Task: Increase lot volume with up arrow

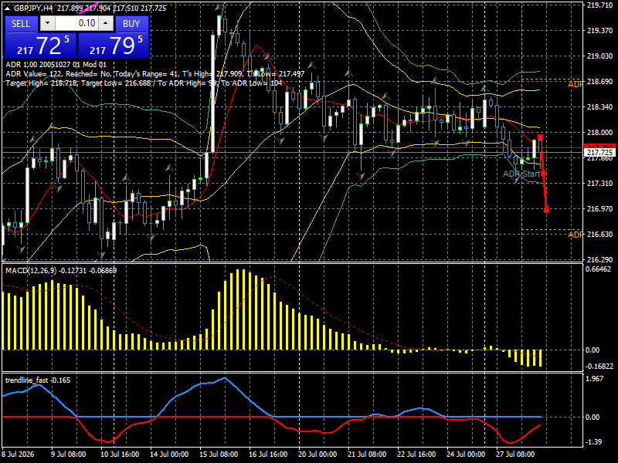Action: pos(106,23)
